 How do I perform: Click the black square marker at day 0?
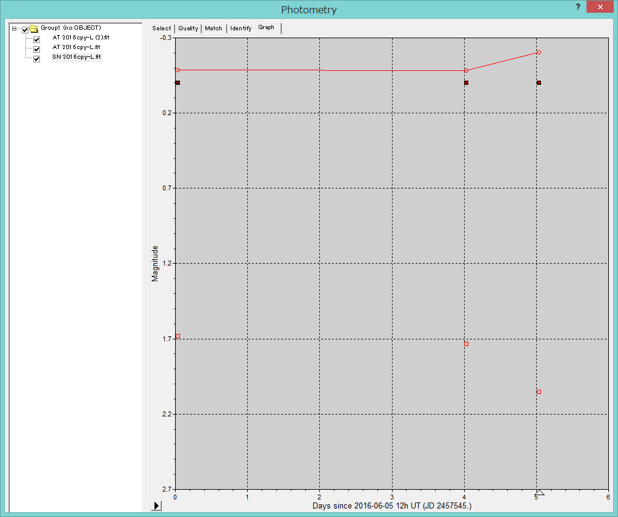click(178, 83)
